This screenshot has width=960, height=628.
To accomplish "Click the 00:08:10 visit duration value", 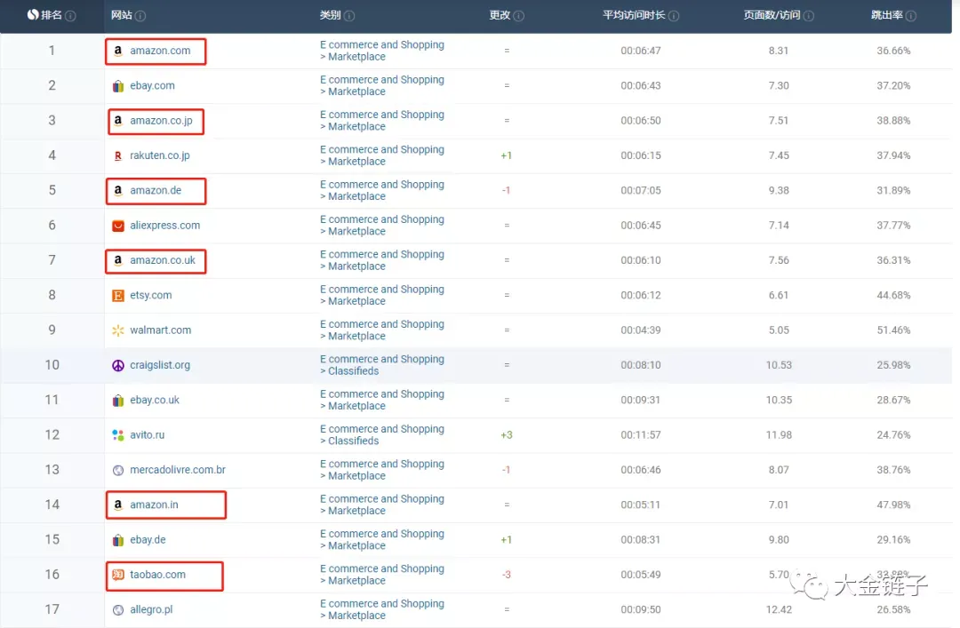I will (640, 365).
